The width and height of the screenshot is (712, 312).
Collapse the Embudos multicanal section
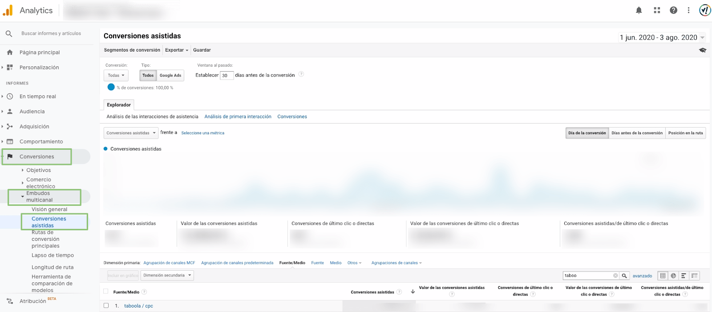(23, 196)
